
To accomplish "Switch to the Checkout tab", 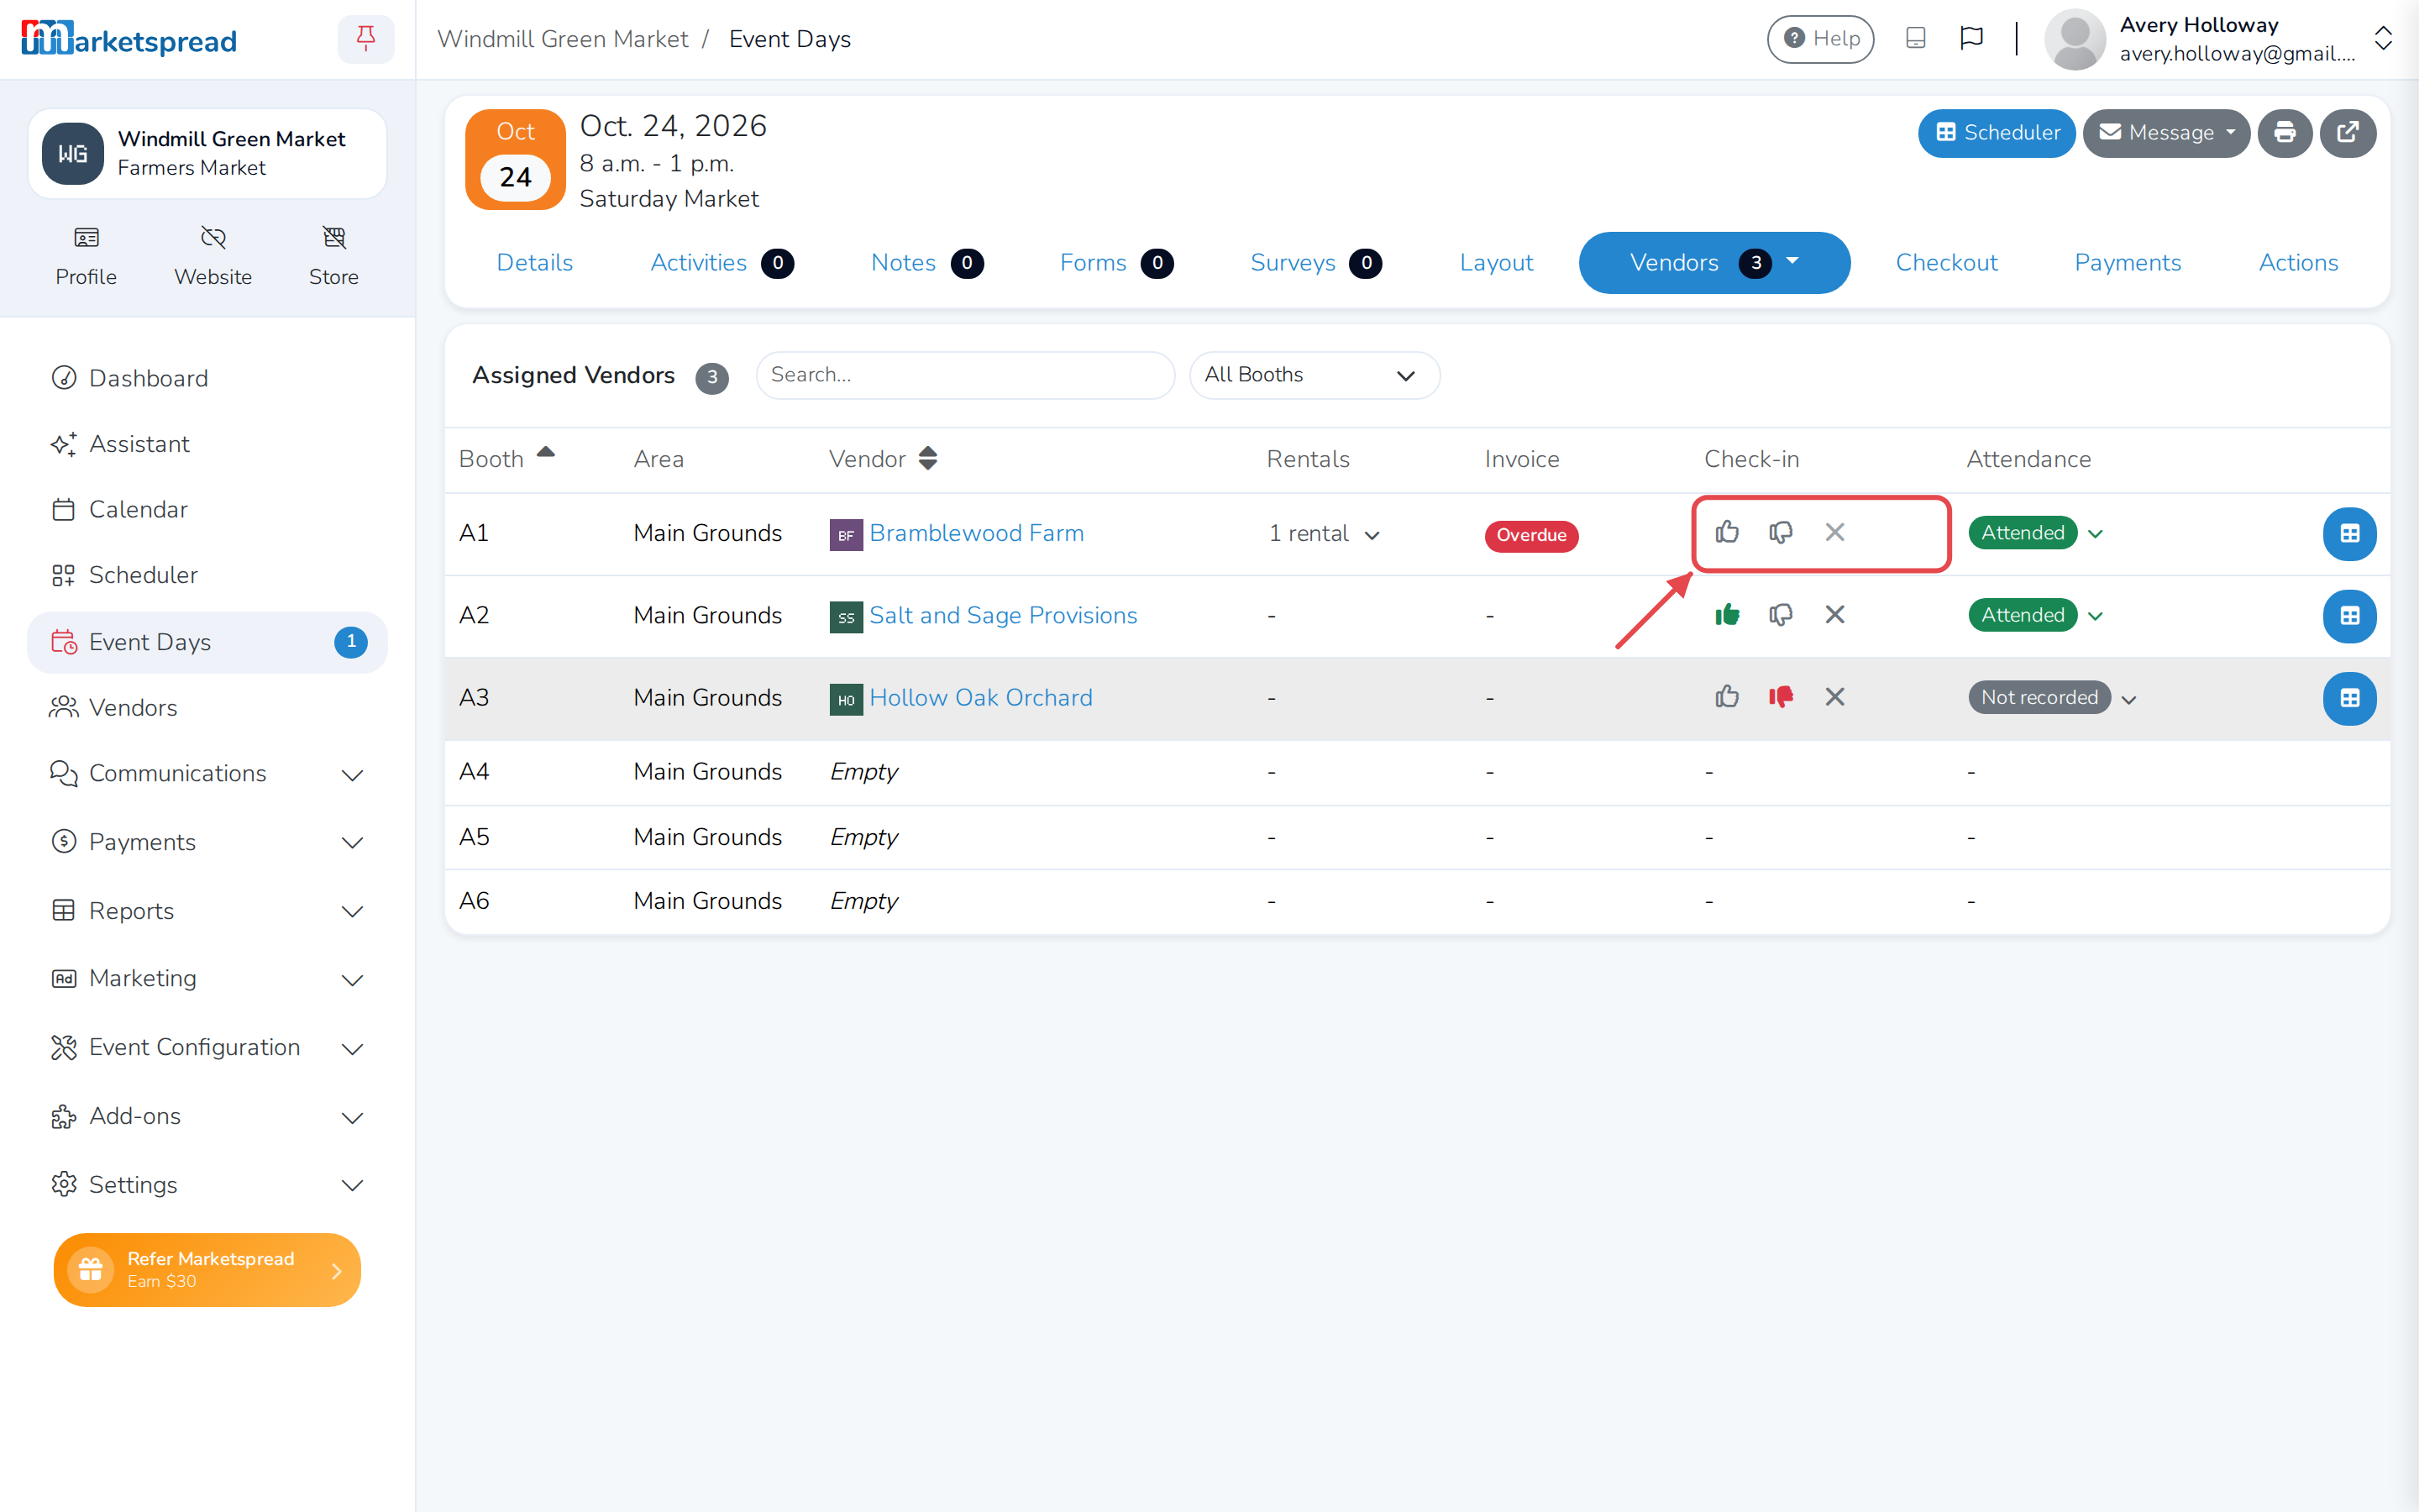I will click(1946, 263).
